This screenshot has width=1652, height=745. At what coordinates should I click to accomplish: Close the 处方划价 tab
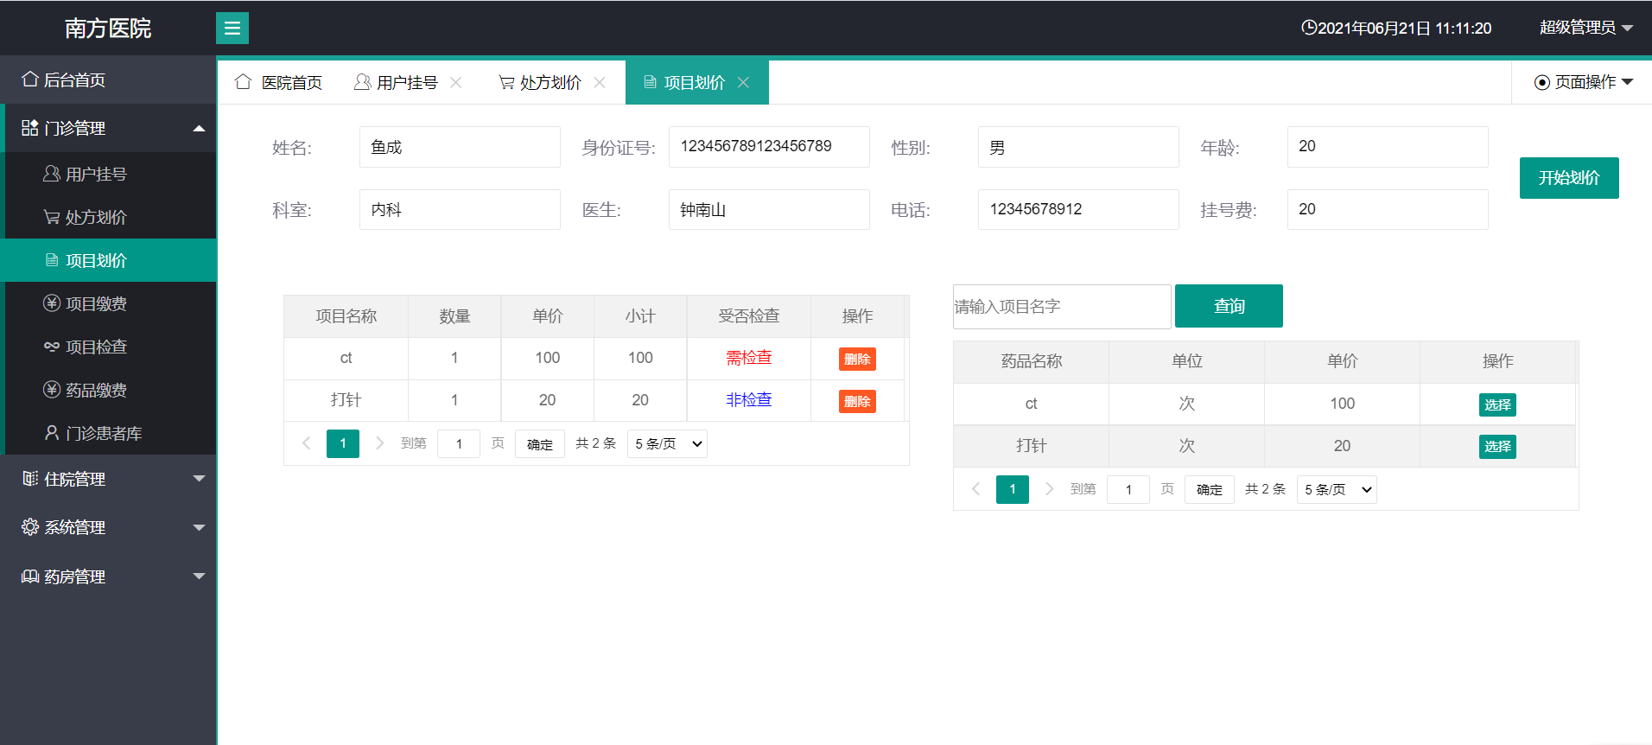tap(600, 82)
